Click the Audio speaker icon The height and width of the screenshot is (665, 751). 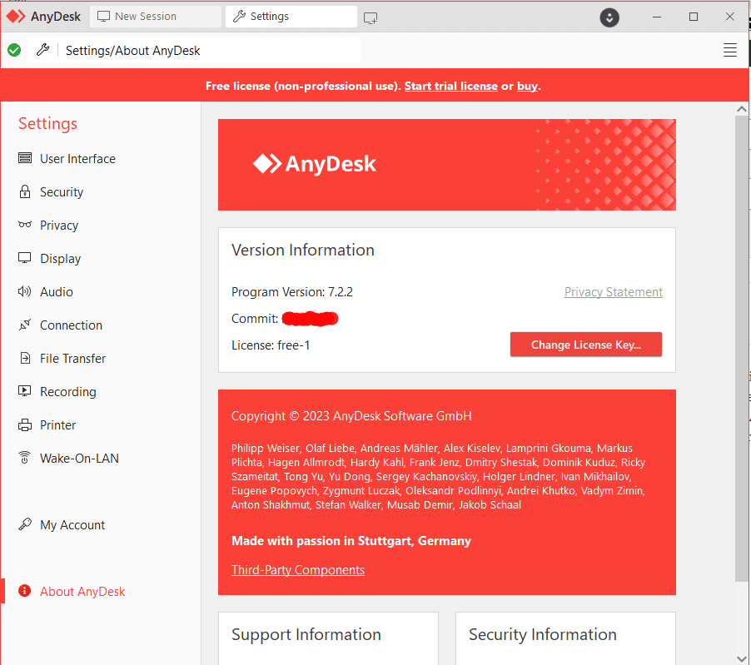[25, 291]
